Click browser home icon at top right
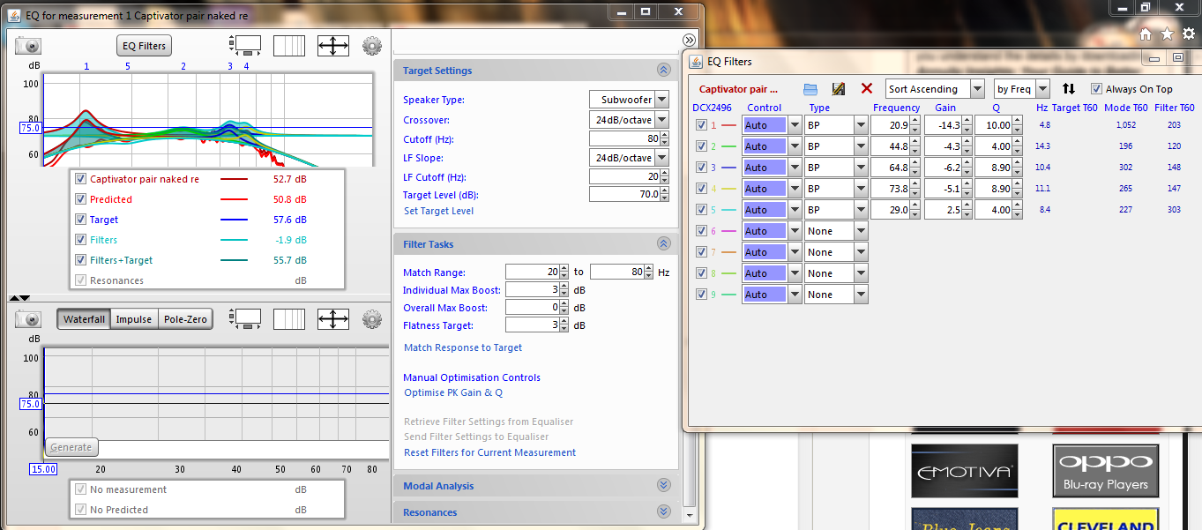Screen dimensions: 1202x530 pyautogui.click(x=1145, y=34)
